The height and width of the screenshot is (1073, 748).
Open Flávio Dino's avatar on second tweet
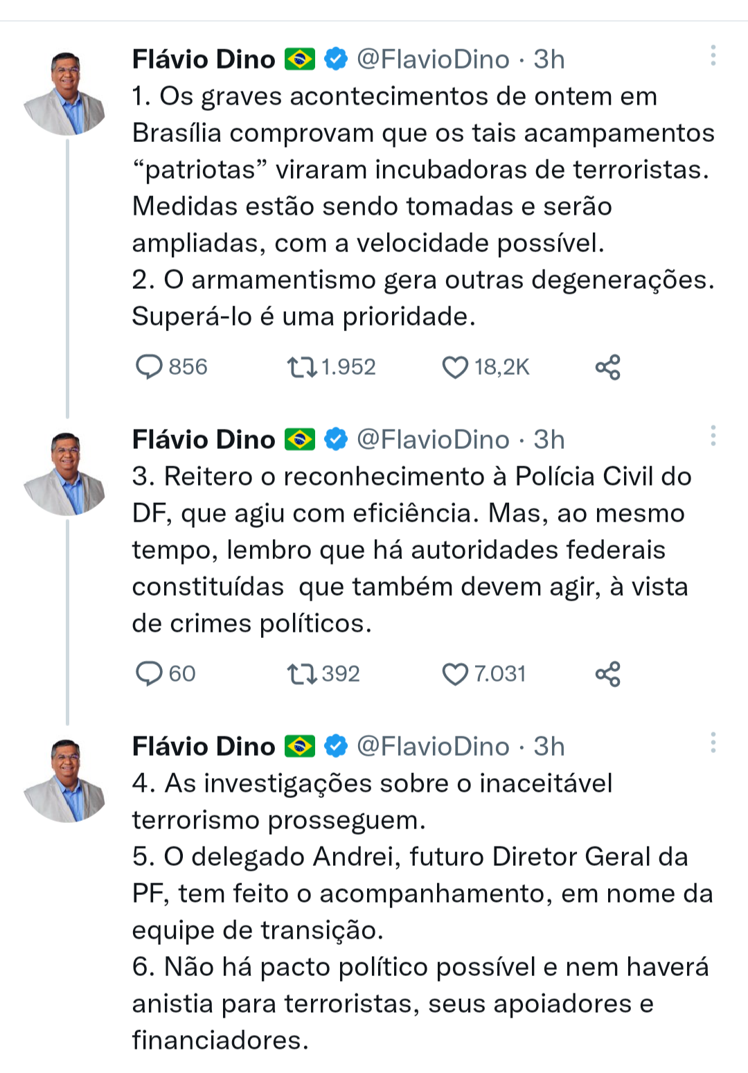[x=65, y=474]
